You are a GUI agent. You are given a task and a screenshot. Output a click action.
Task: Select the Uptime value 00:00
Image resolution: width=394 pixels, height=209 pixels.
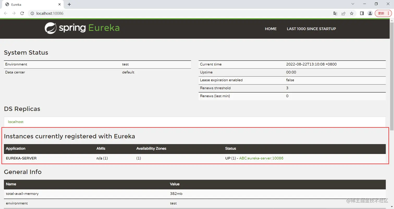[291, 72]
